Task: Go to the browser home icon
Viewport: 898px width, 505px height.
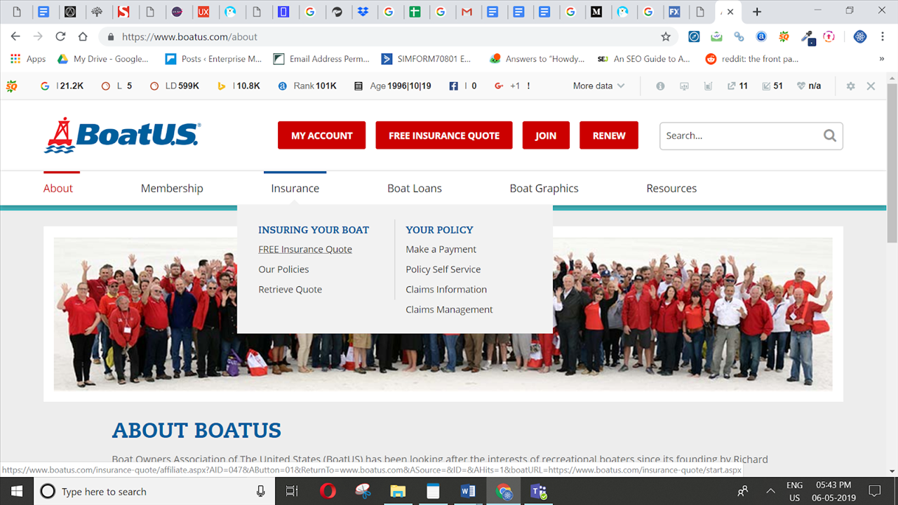Action: point(83,36)
